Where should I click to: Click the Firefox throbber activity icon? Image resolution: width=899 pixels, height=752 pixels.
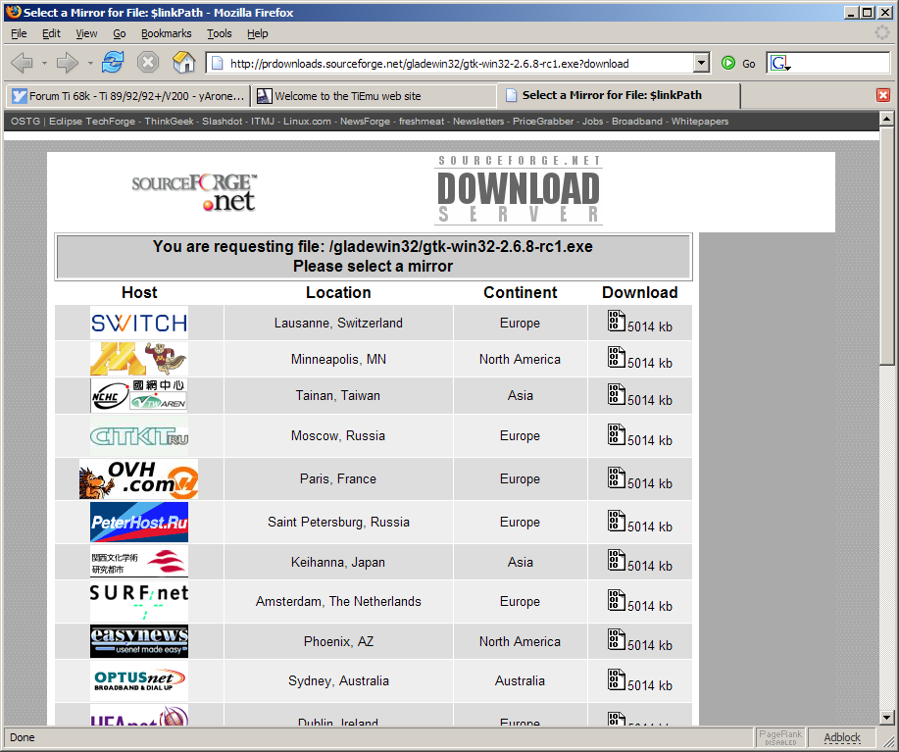click(x=881, y=32)
